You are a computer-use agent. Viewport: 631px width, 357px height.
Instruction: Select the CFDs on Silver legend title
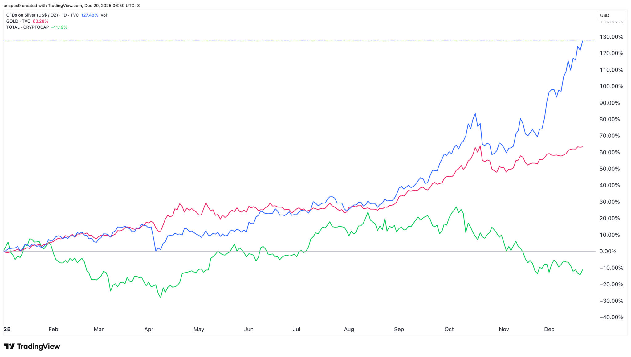[32, 15]
